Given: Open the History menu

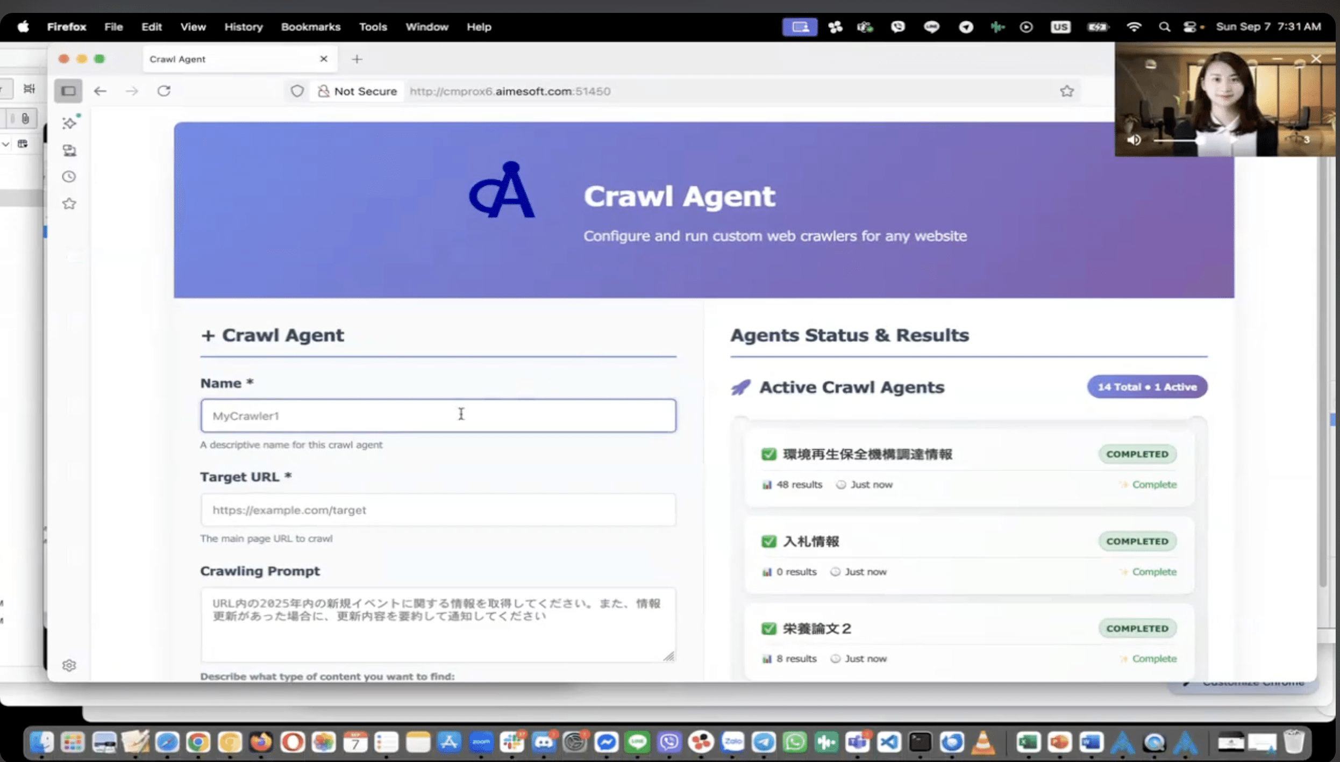Looking at the screenshot, I should point(243,27).
